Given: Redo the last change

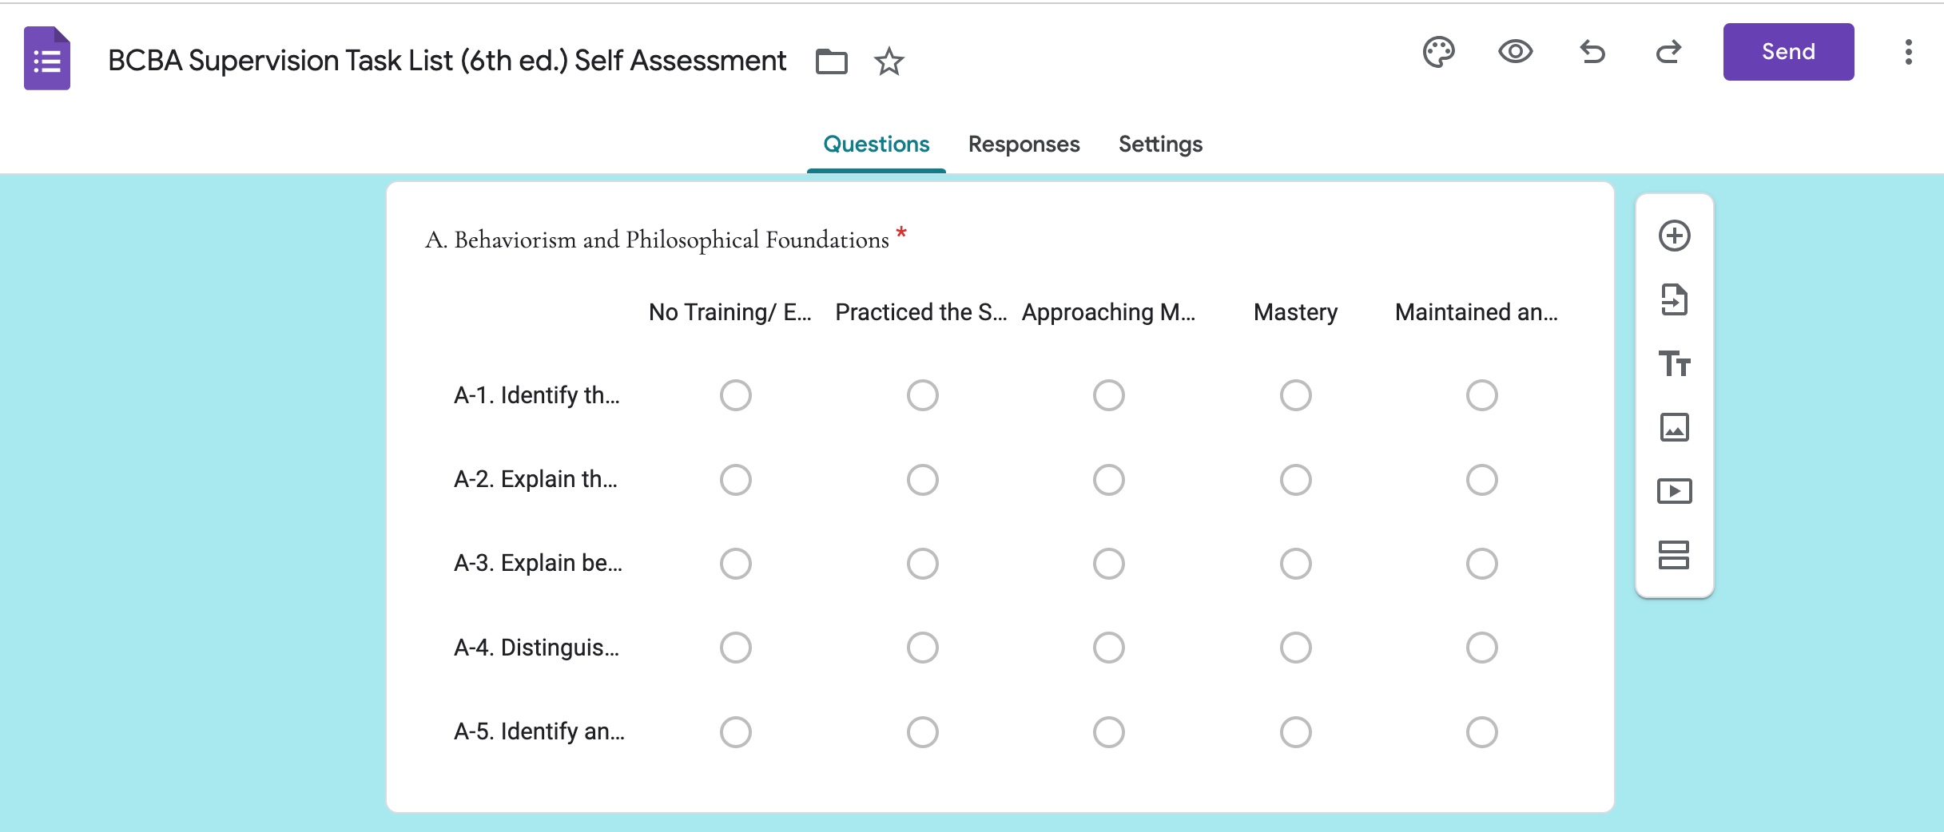Looking at the screenshot, I should 1668,52.
